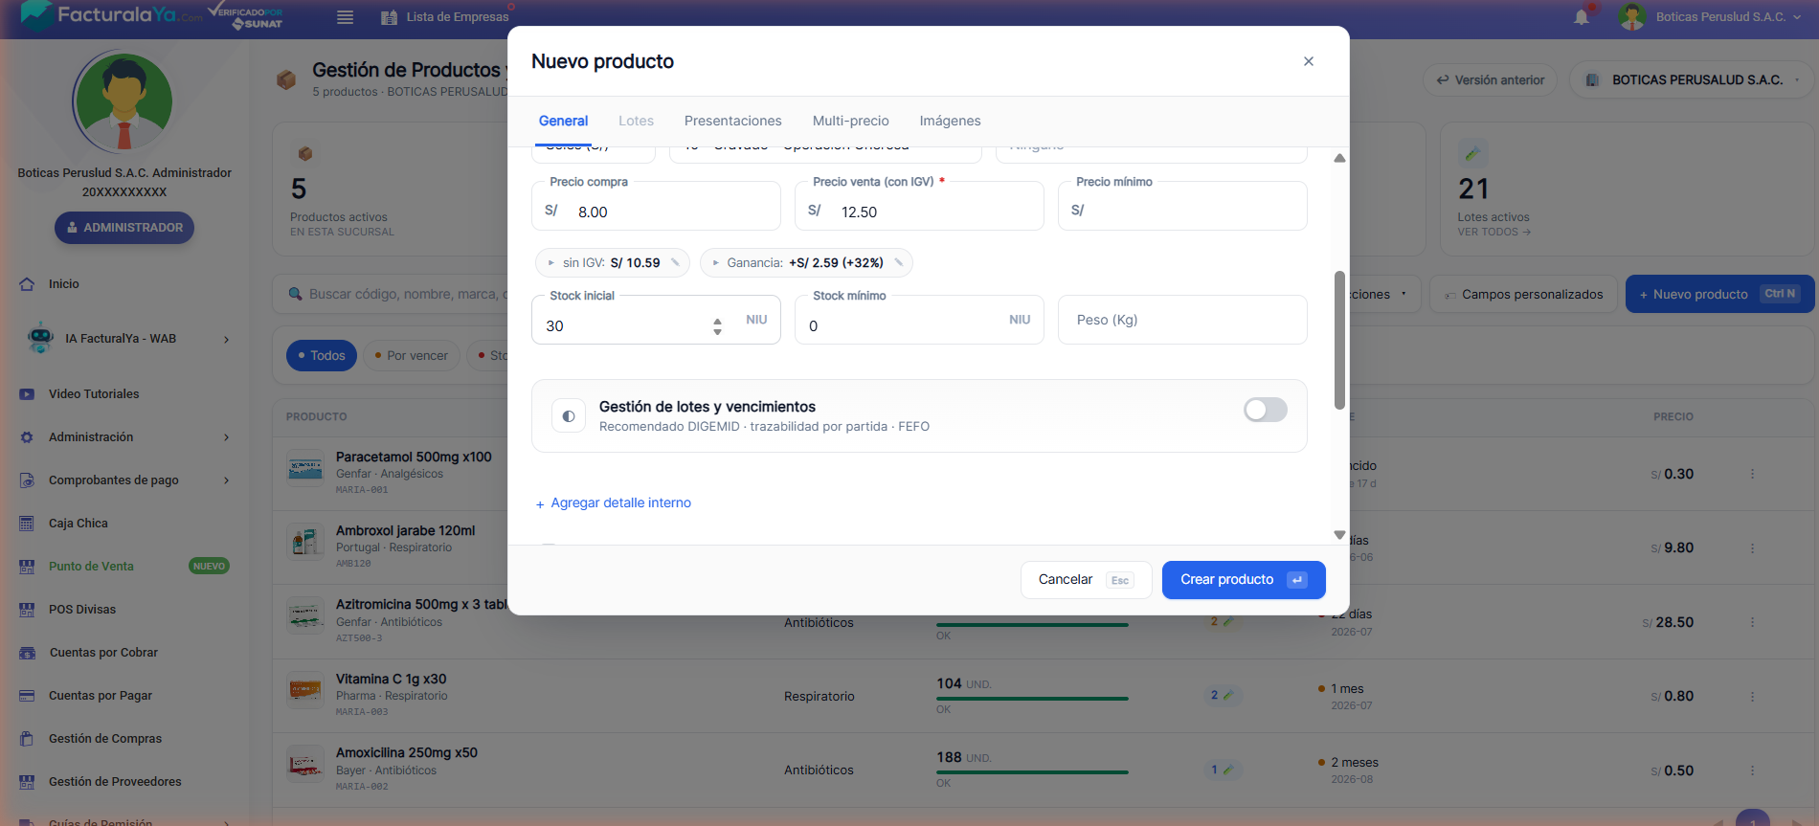Click the Precio mínimo input field
Viewport: 1819px width, 826px height.
1182,206
